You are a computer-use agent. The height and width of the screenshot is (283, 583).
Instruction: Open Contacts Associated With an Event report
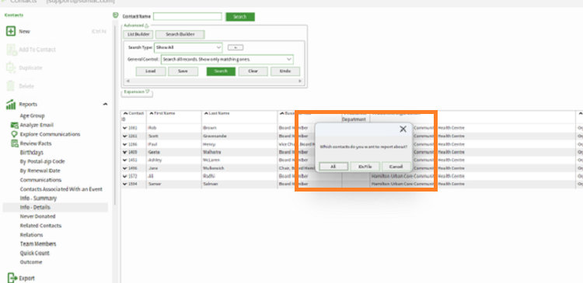pyautogui.click(x=61, y=189)
